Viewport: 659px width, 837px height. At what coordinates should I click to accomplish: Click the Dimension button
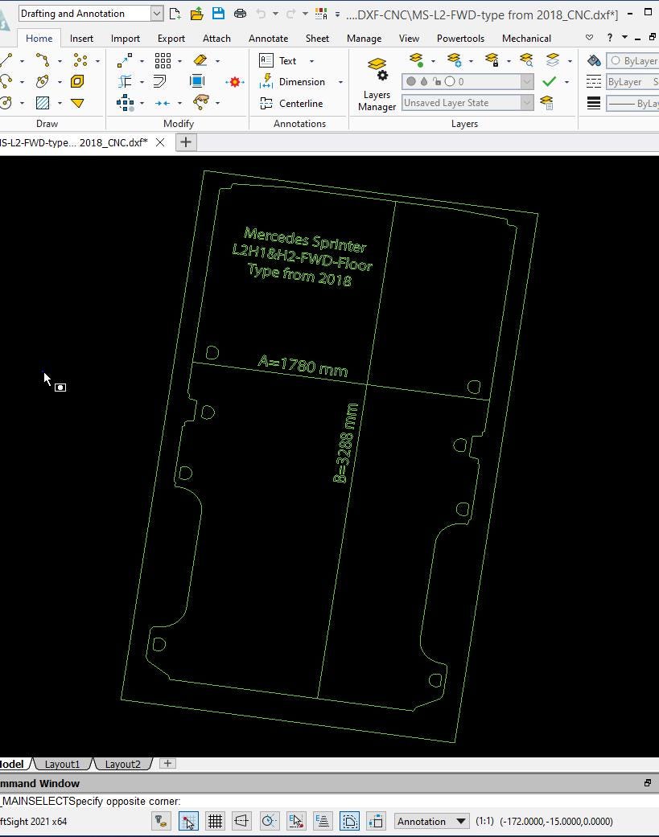(293, 82)
